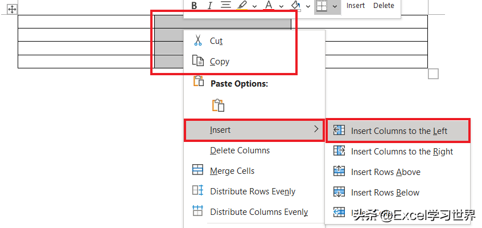Viewport: 482px width, 228px height.
Task: Click the Insert Rows Above icon
Action: tap(339, 171)
